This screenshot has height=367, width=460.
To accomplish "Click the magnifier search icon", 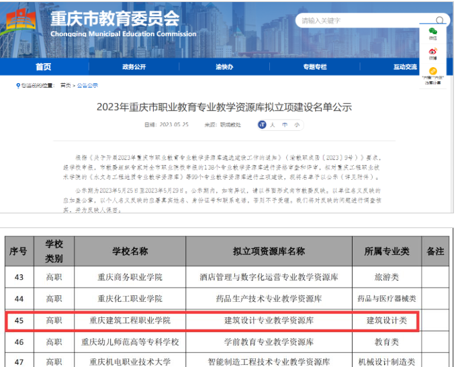I will [x=439, y=21].
